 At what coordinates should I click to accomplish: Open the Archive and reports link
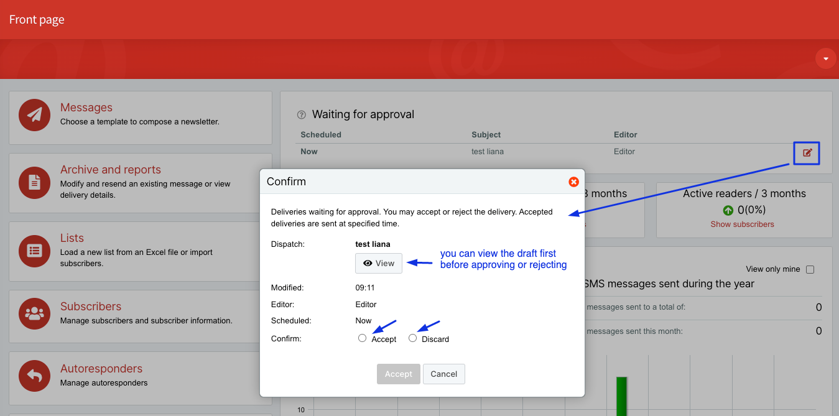click(111, 170)
